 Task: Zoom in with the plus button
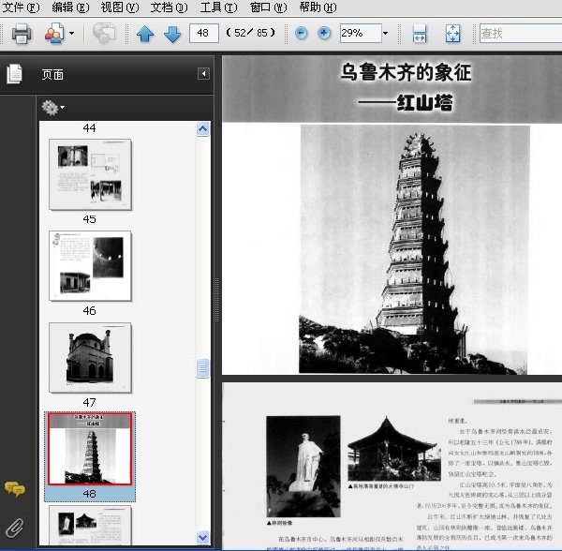click(x=324, y=34)
